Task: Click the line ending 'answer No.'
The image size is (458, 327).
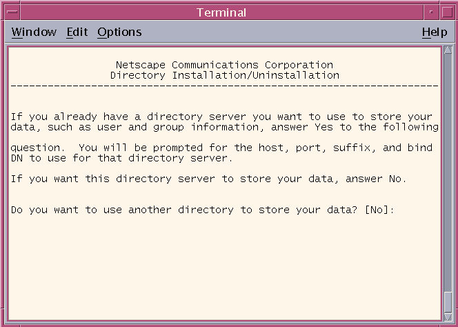Action: (208, 179)
